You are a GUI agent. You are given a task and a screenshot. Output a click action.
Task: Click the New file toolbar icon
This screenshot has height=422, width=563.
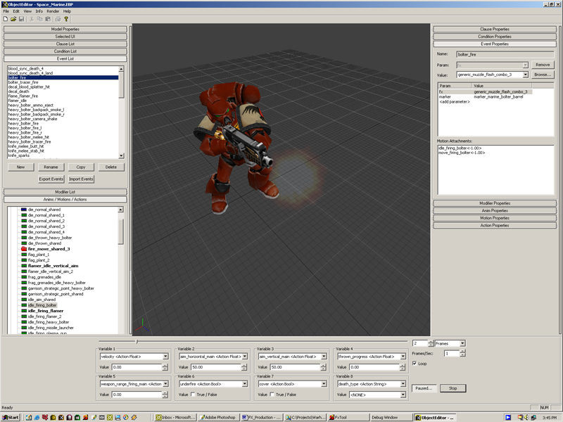(6, 19)
